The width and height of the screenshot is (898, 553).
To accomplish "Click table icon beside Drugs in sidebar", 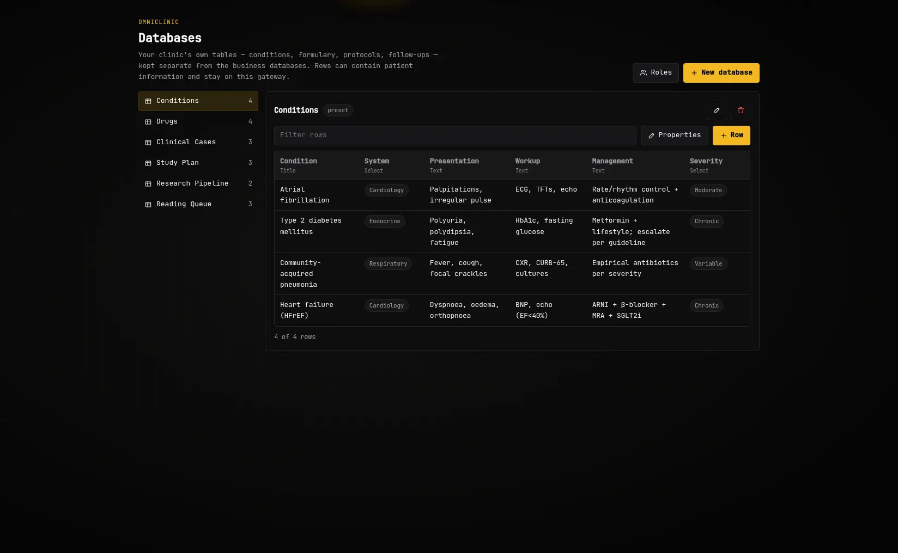I will pos(148,122).
